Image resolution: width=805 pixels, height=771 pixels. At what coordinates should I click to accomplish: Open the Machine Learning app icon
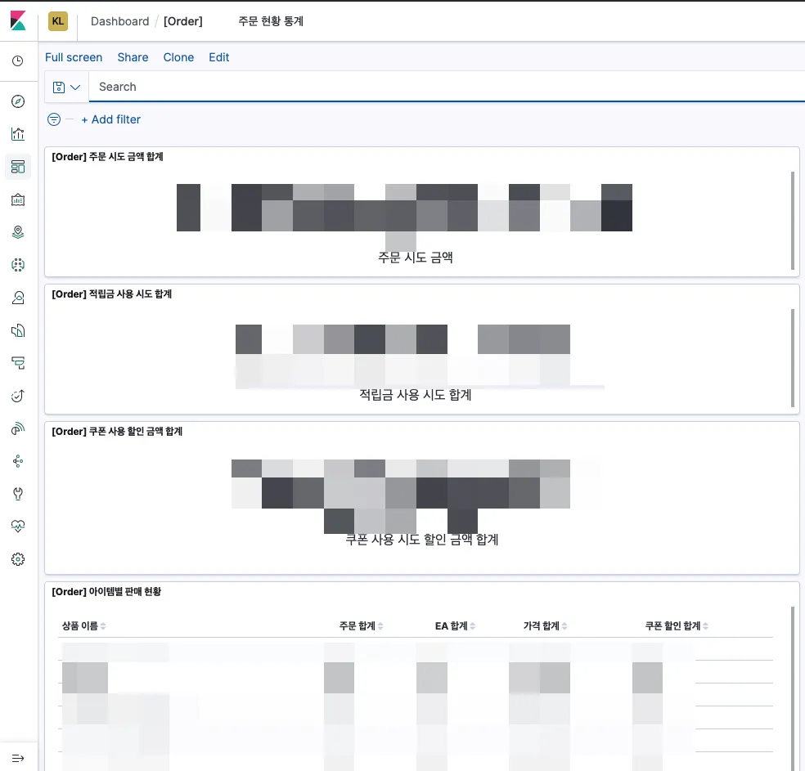click(18, 265)
